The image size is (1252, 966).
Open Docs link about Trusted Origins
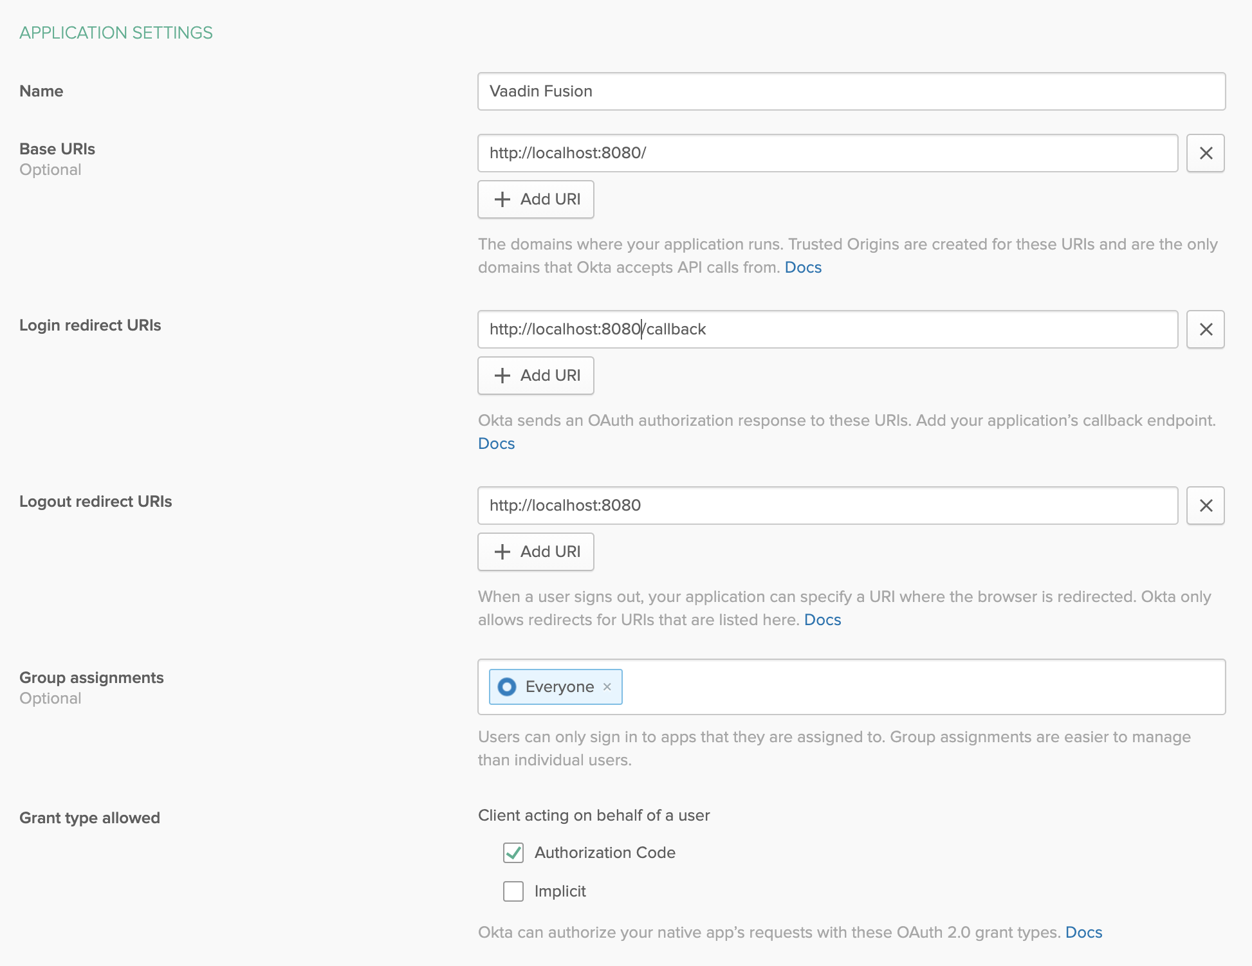803,268
